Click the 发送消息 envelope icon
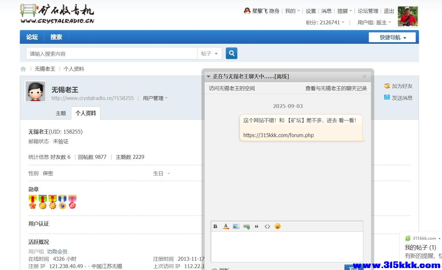442x270 pixels. click(x=387, y=97)
